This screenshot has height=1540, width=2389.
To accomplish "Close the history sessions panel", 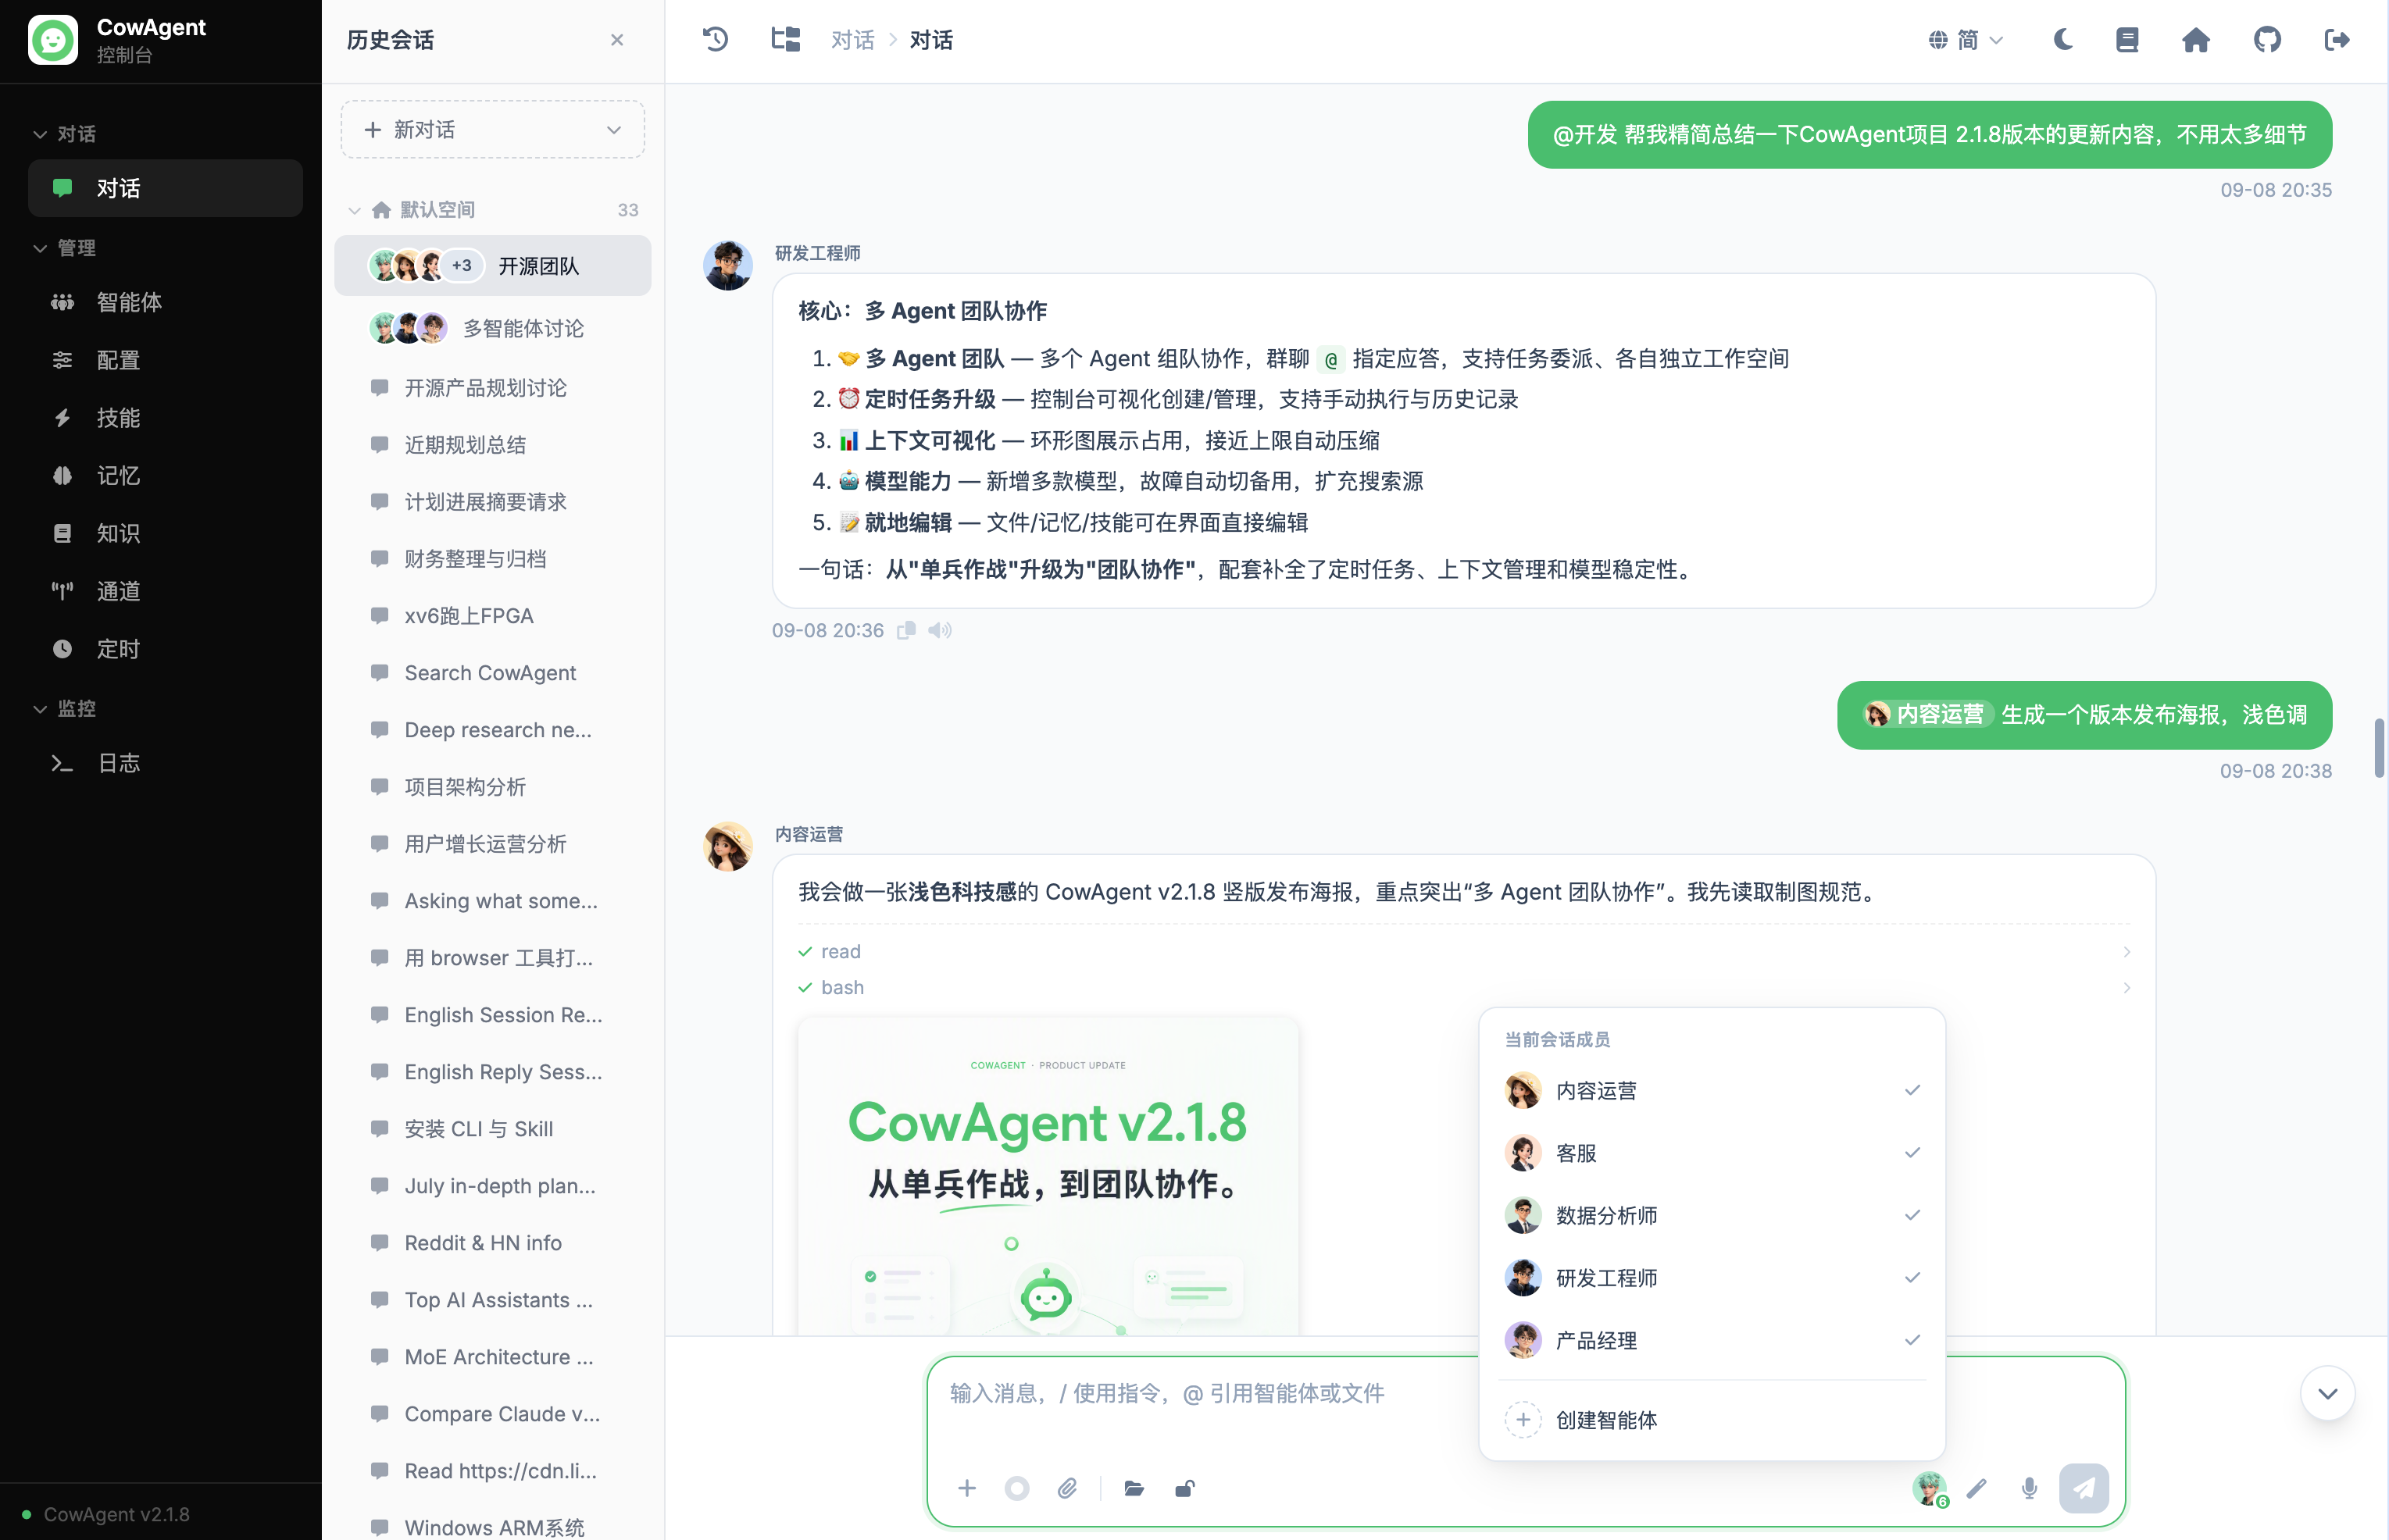I will [x=617, y=40].
